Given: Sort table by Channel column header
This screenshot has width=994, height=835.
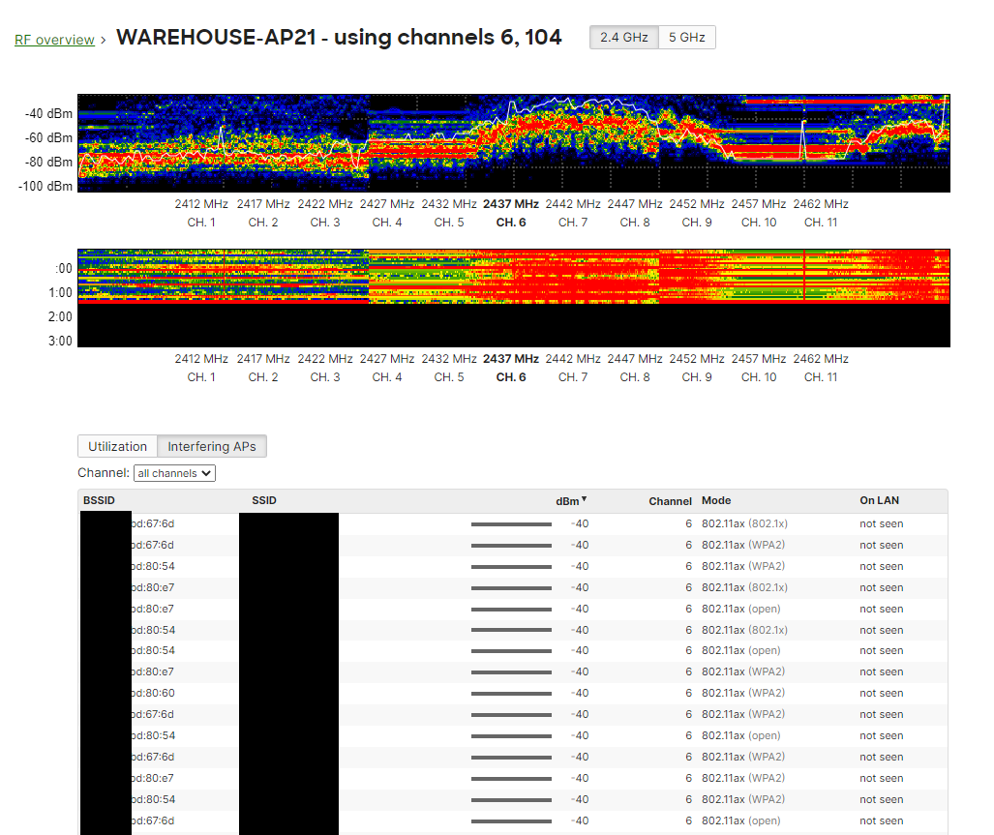Looking at the screenshot, I should click(x=670, y=501).
